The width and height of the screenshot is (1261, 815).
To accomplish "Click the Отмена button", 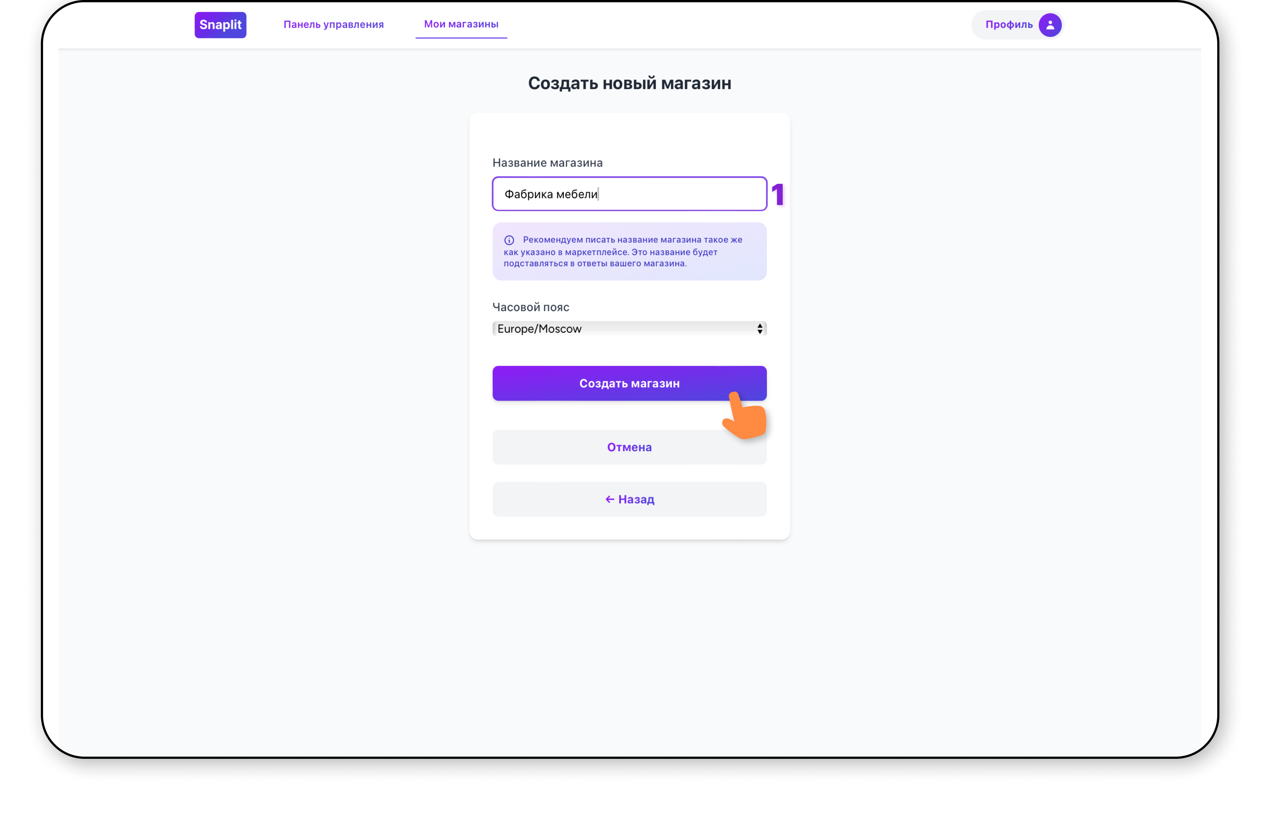I will click(x=629, y=447).
